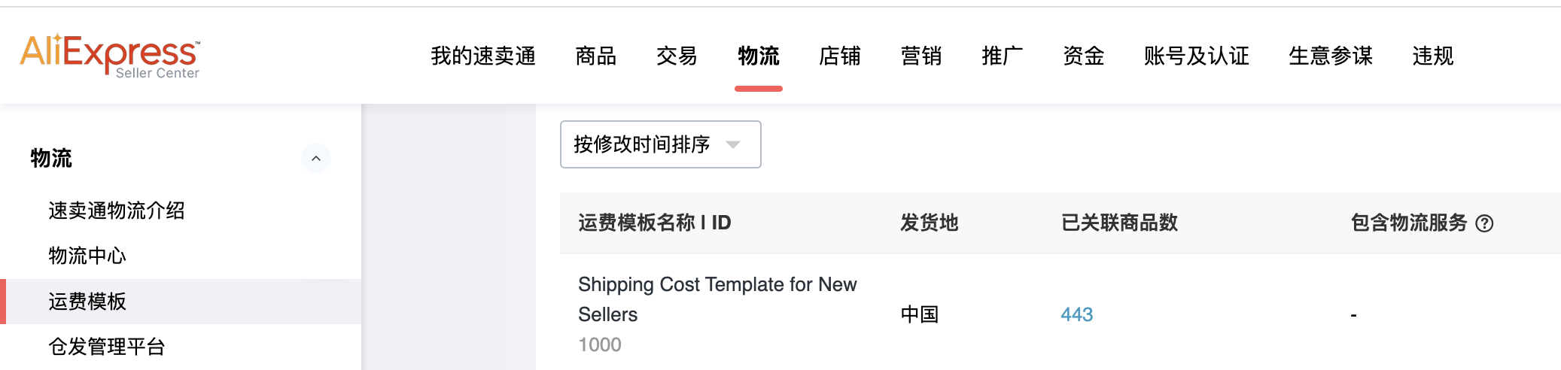This screenshot has height=370, width=1561.
Task: Click the 443 linked products count
Action: (1076, 314)
